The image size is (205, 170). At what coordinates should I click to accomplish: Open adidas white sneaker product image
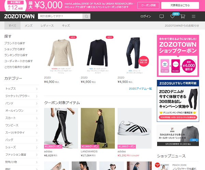tap(135, 128)
